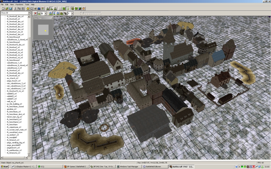Click the yellow bulldozer toolbar icon
The height and width of the screenshot is (169, 271).
coord(62,13)
